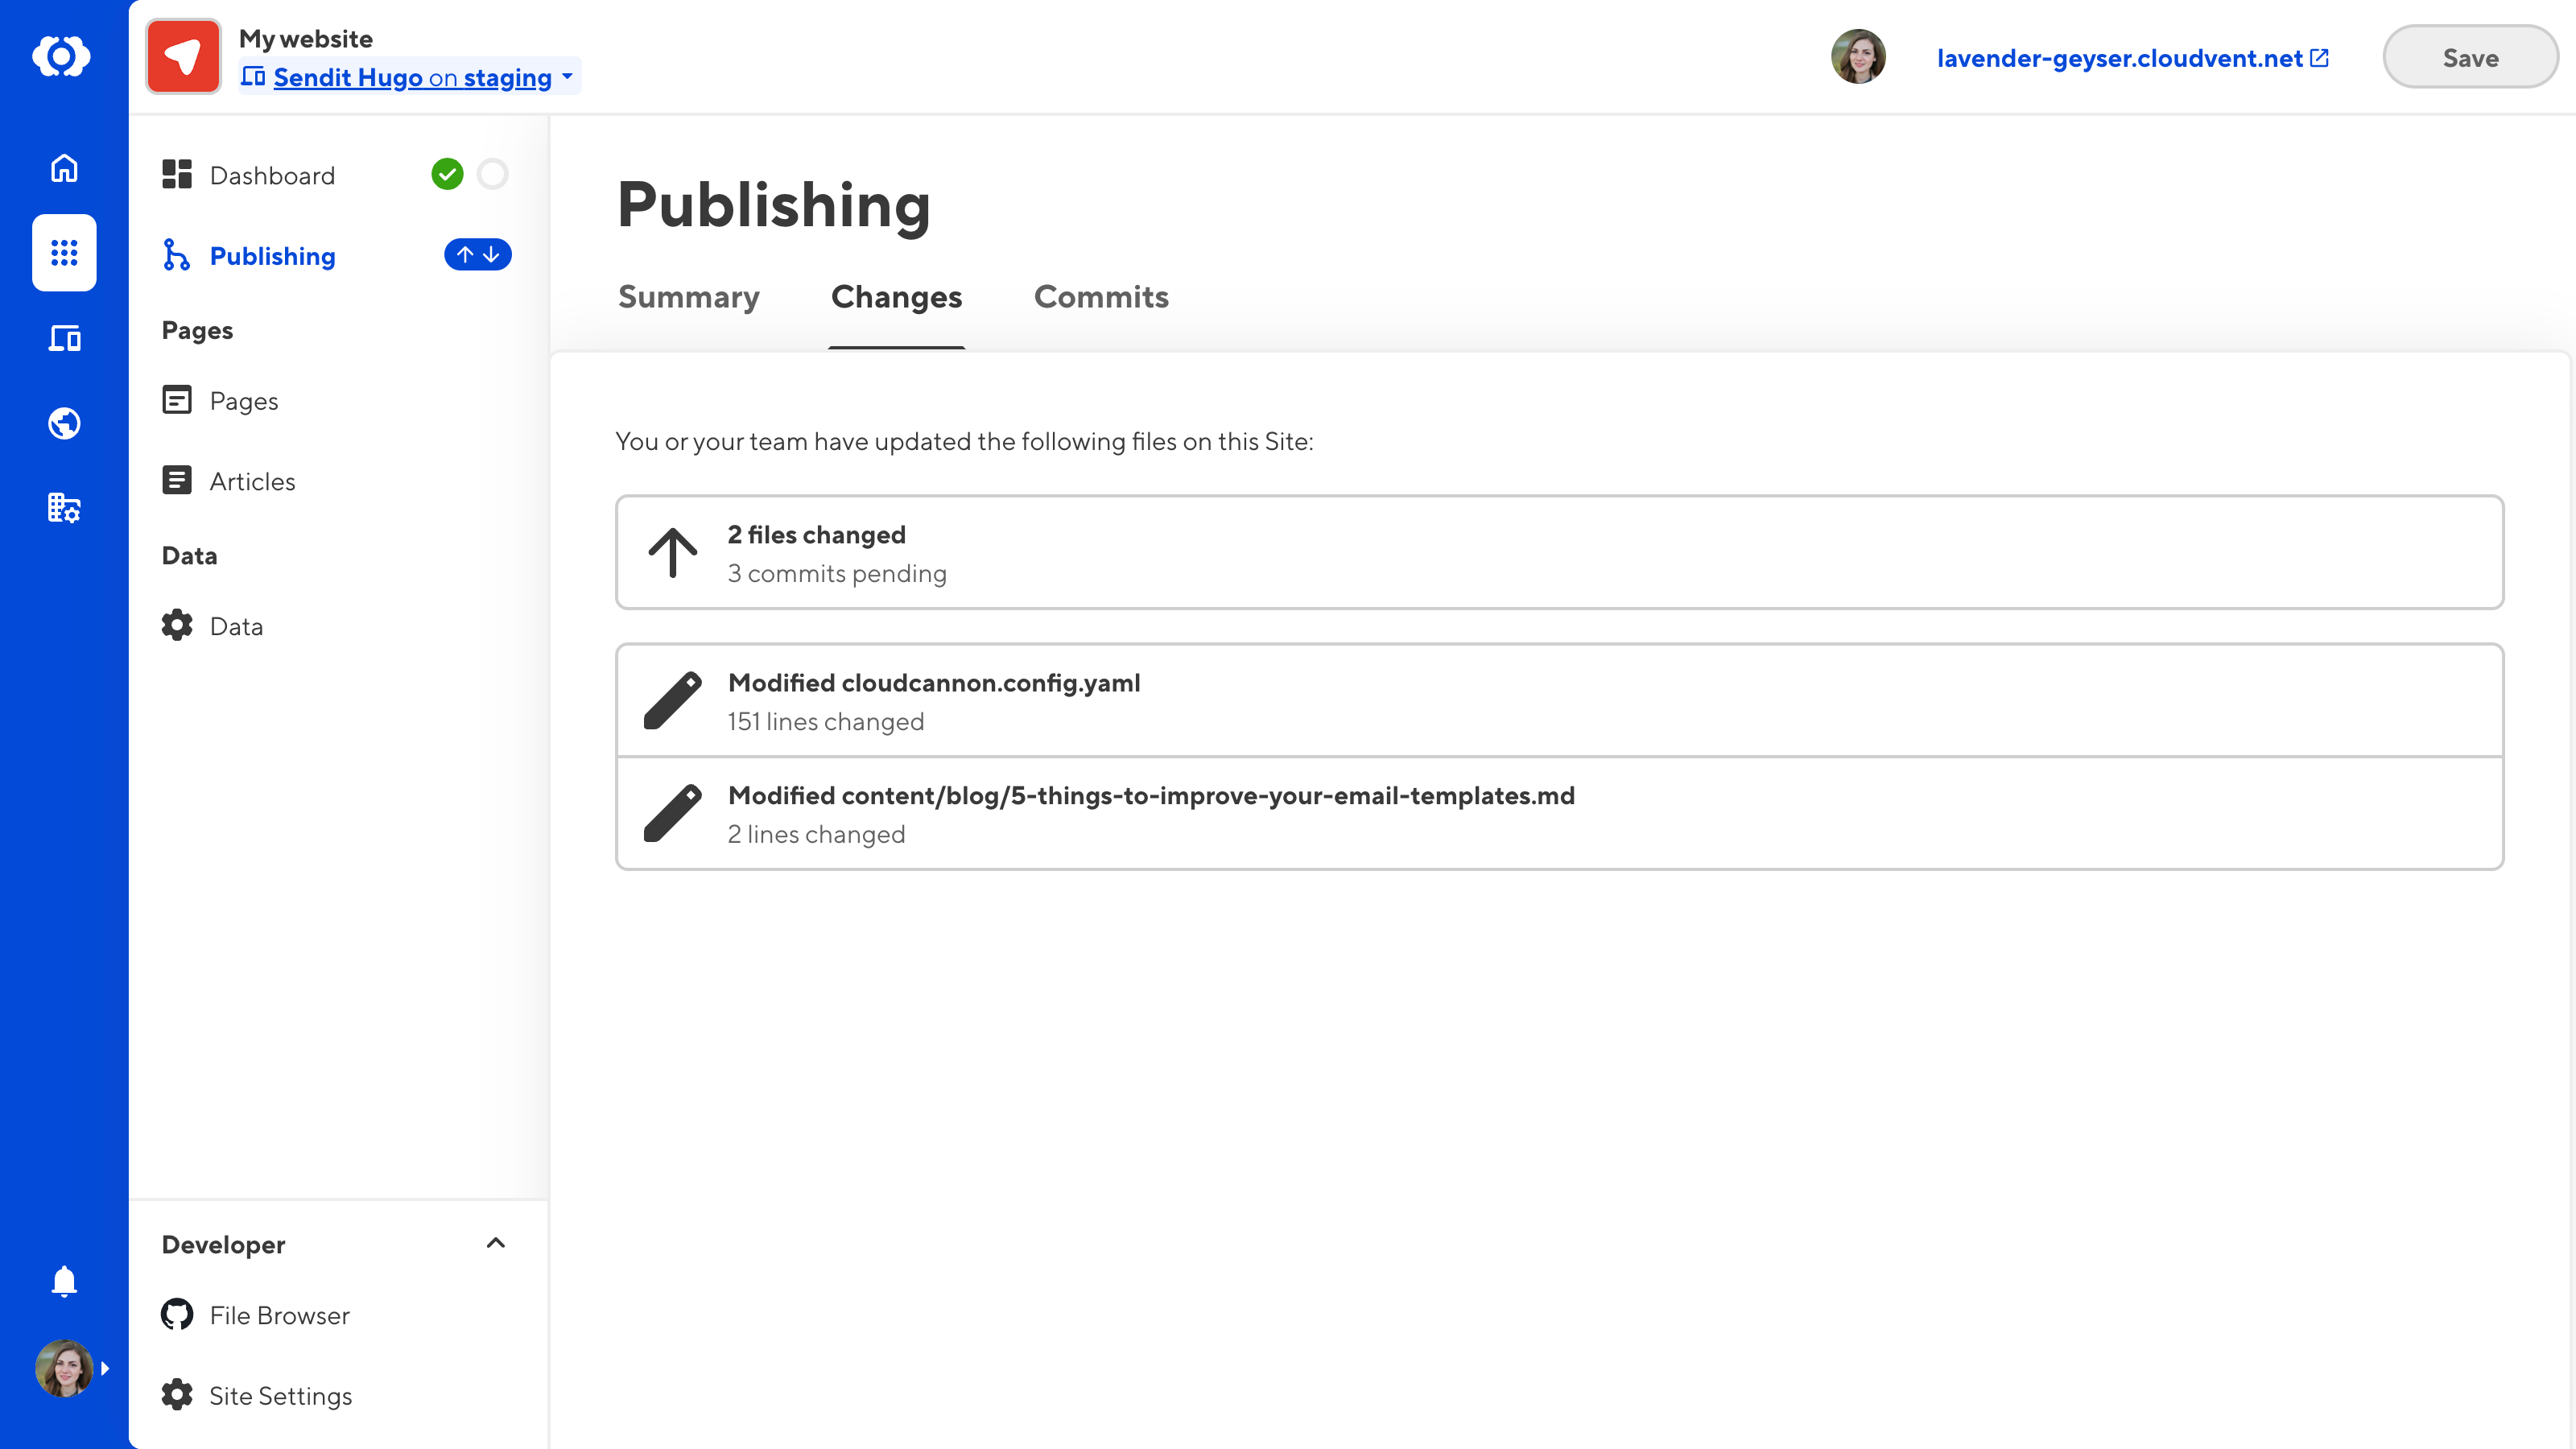This screenshot has height=1449, width=2576.
Task: Open File Browser in the sidebar
Action: (279, 1315)
